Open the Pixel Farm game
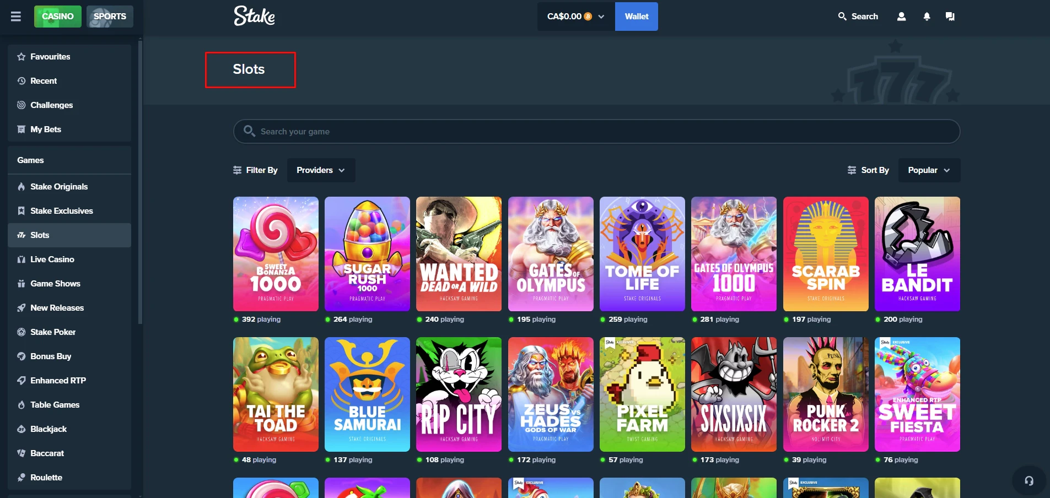Viewport: 1050px width, 498px height. coord(642,394)
